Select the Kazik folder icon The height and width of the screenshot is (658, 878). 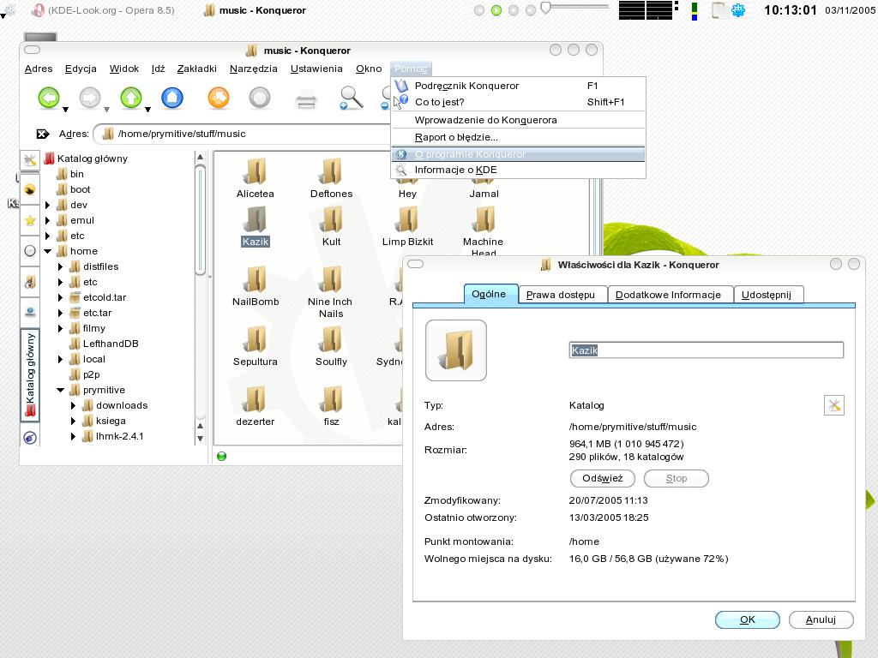(x=256, y=218)
